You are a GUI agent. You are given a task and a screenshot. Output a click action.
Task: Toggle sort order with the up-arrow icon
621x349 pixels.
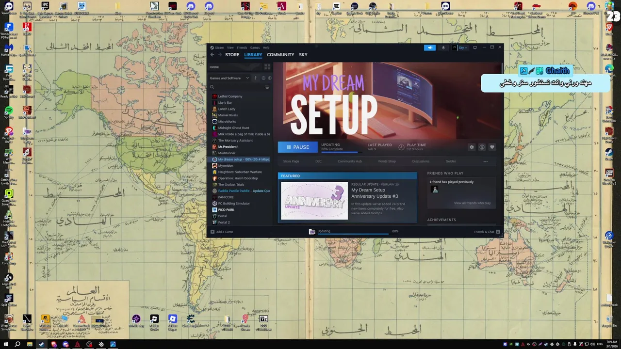point(256,78)
